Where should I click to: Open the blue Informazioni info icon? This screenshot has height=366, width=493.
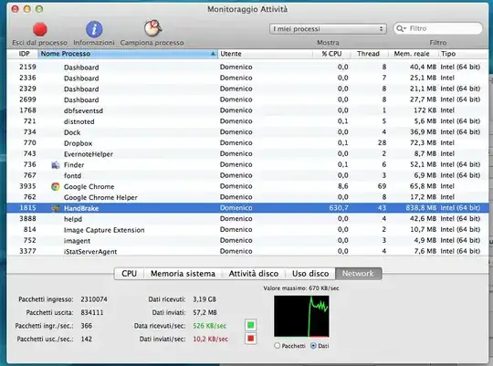(94, 29)
